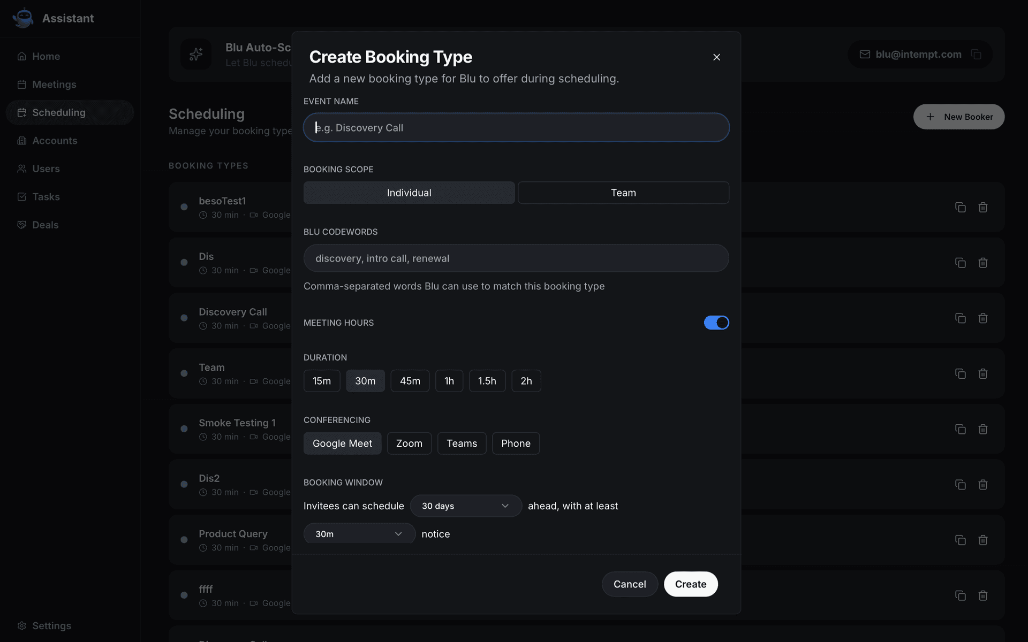
Task: Delete the Smoke Testing 1 booking type
Action: point(983,429)
